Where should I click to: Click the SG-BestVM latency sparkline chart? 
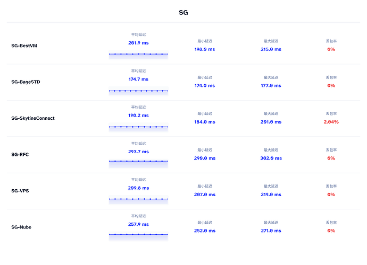[x=138, y=55]
